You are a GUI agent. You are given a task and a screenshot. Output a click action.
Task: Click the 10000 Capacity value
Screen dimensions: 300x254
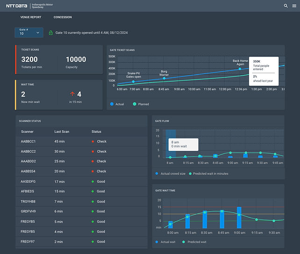point(76,59)
